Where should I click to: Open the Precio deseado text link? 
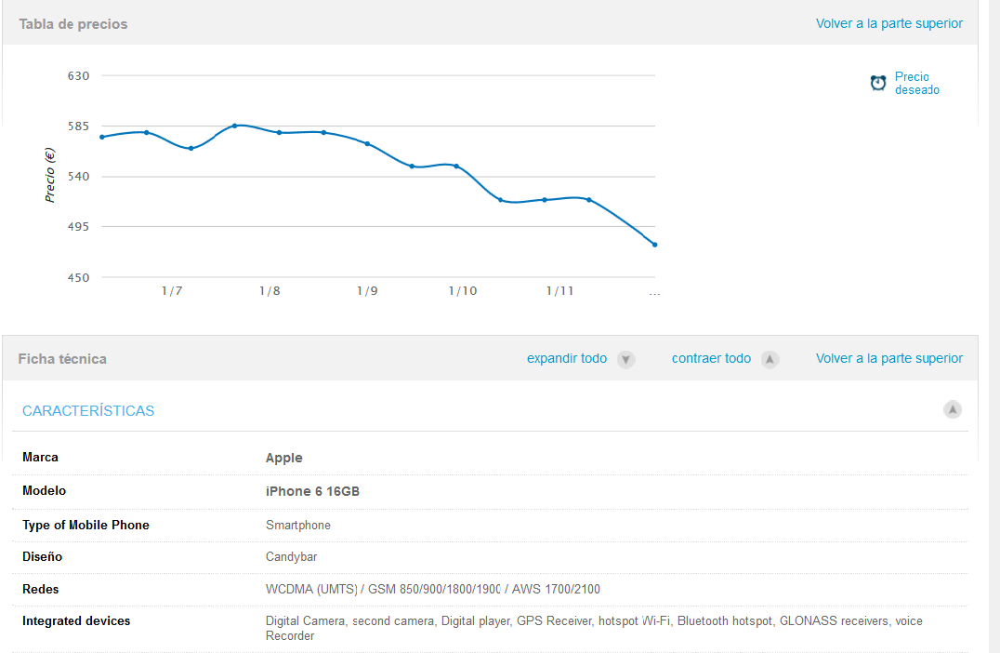click(916, 84)
